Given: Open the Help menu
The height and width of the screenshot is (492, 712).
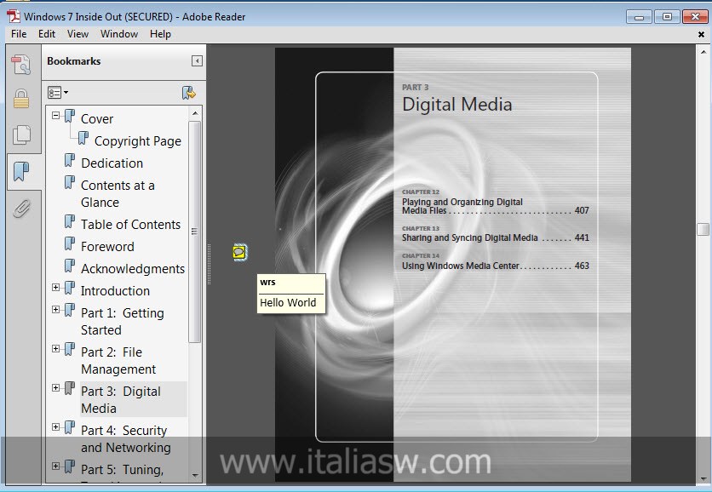Looking at the screenshot, I should [160, 34].
